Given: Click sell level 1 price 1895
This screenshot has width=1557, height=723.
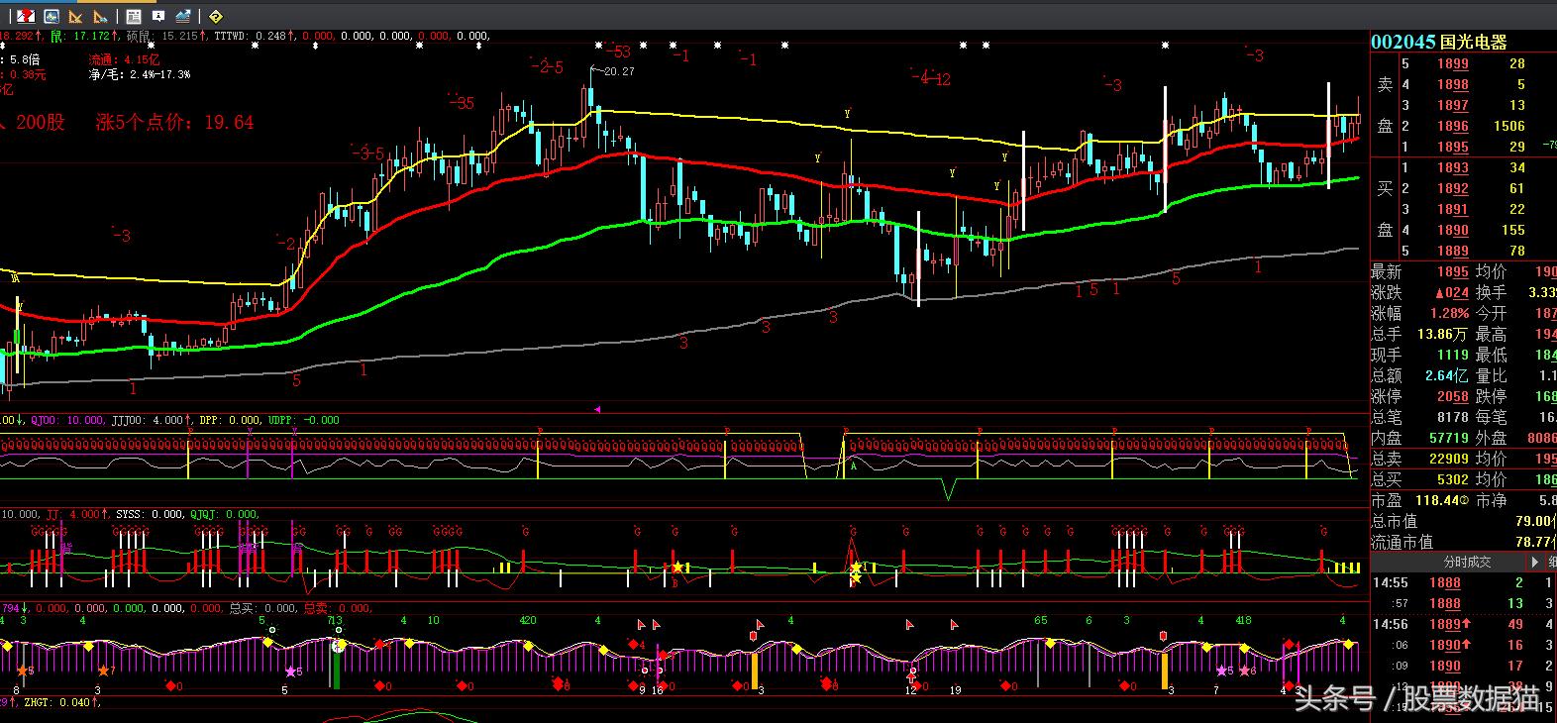Looking at the screenshot, I should pos(1453,147).
